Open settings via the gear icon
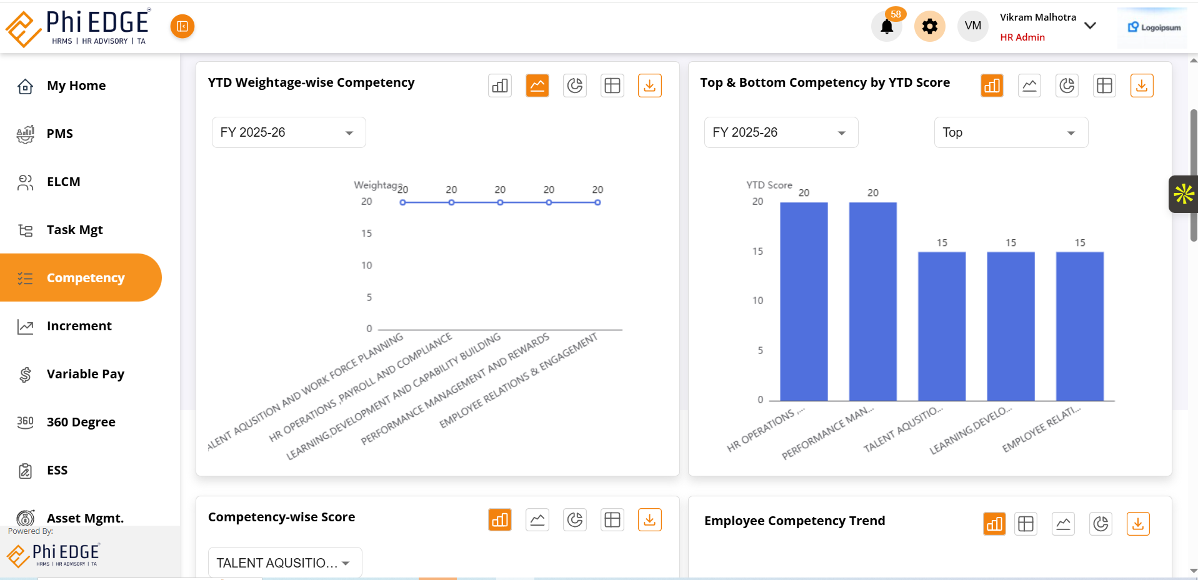The image size is (1198, 580). pyautogui.click(x=929, y=26)
